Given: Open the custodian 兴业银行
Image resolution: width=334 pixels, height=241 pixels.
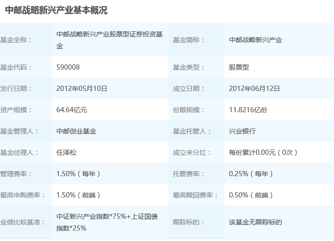Looking at the screenshot, I should pos(242,131).
